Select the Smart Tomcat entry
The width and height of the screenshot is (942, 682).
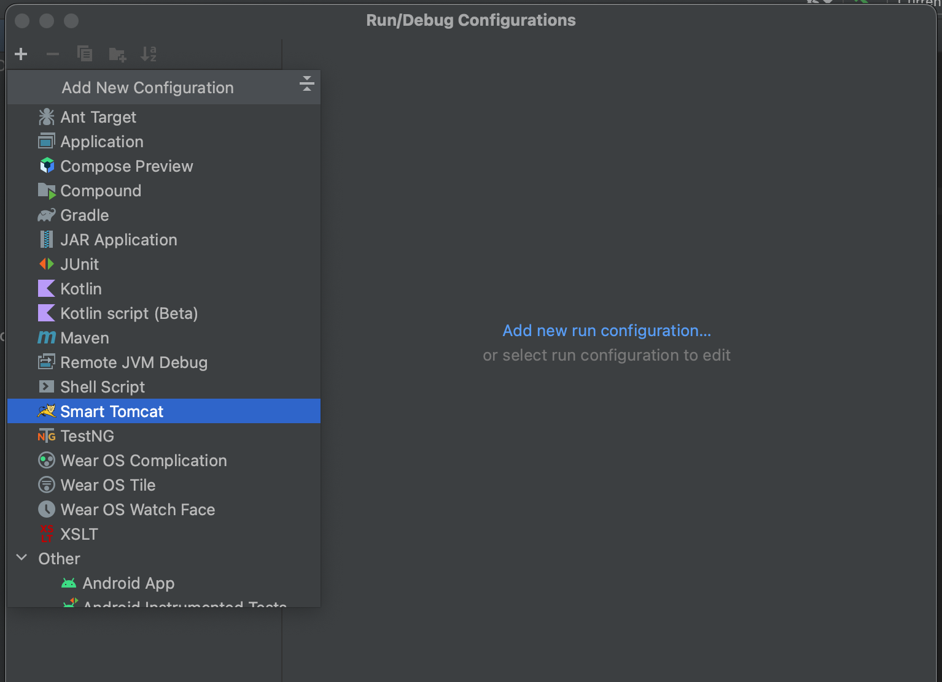164,411
